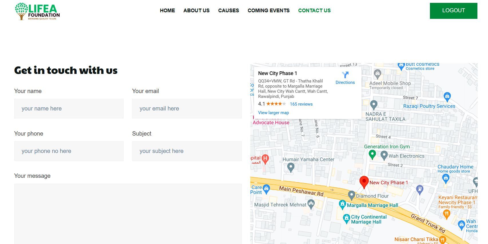This screenshot has height=244, width=488.
Task: Select the Humair Yamaha Center pin
Action: point(291,167)
